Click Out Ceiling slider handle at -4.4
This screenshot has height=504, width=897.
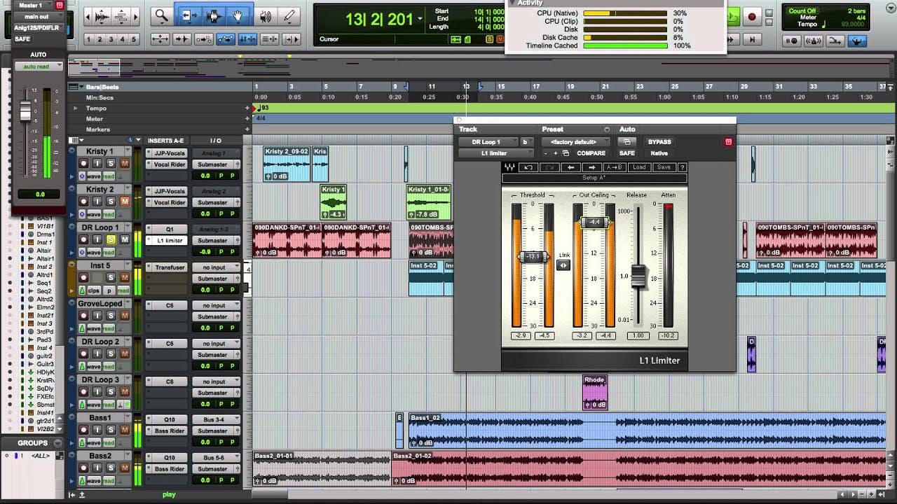click(x=594, y=223)
